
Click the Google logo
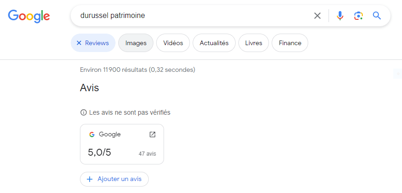(x=29, y=16)
